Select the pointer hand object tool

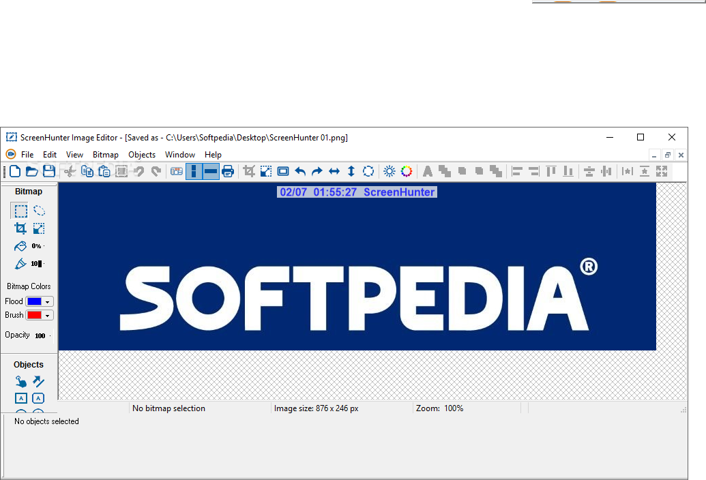(20, 382)
